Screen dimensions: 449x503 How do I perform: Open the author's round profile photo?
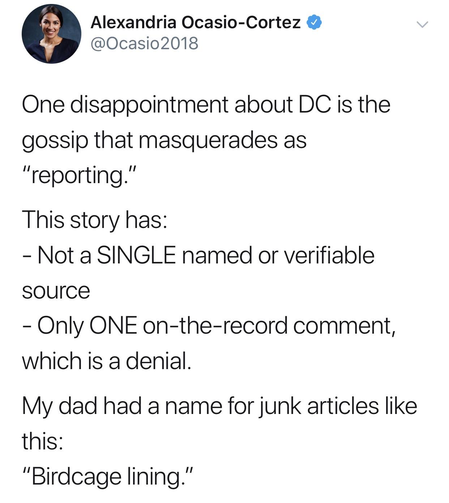51,34
